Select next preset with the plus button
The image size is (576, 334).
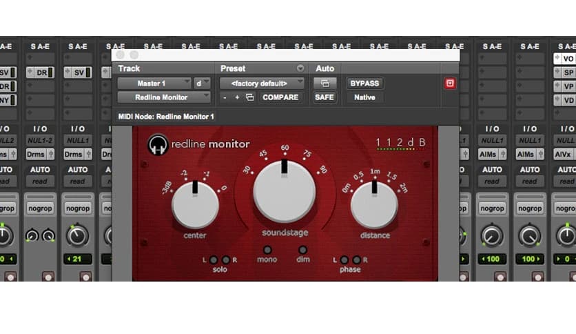pos(237,97)
